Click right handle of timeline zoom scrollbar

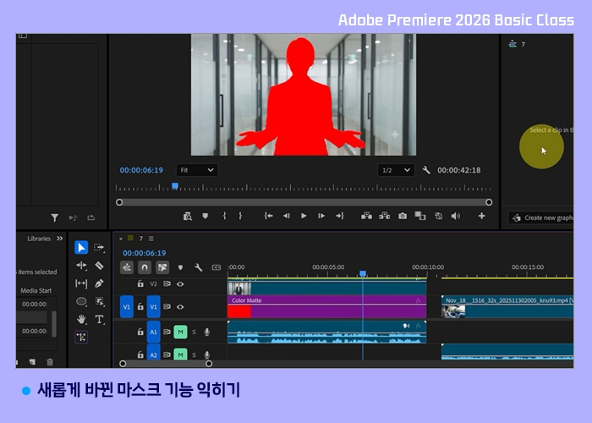(209, 363)
